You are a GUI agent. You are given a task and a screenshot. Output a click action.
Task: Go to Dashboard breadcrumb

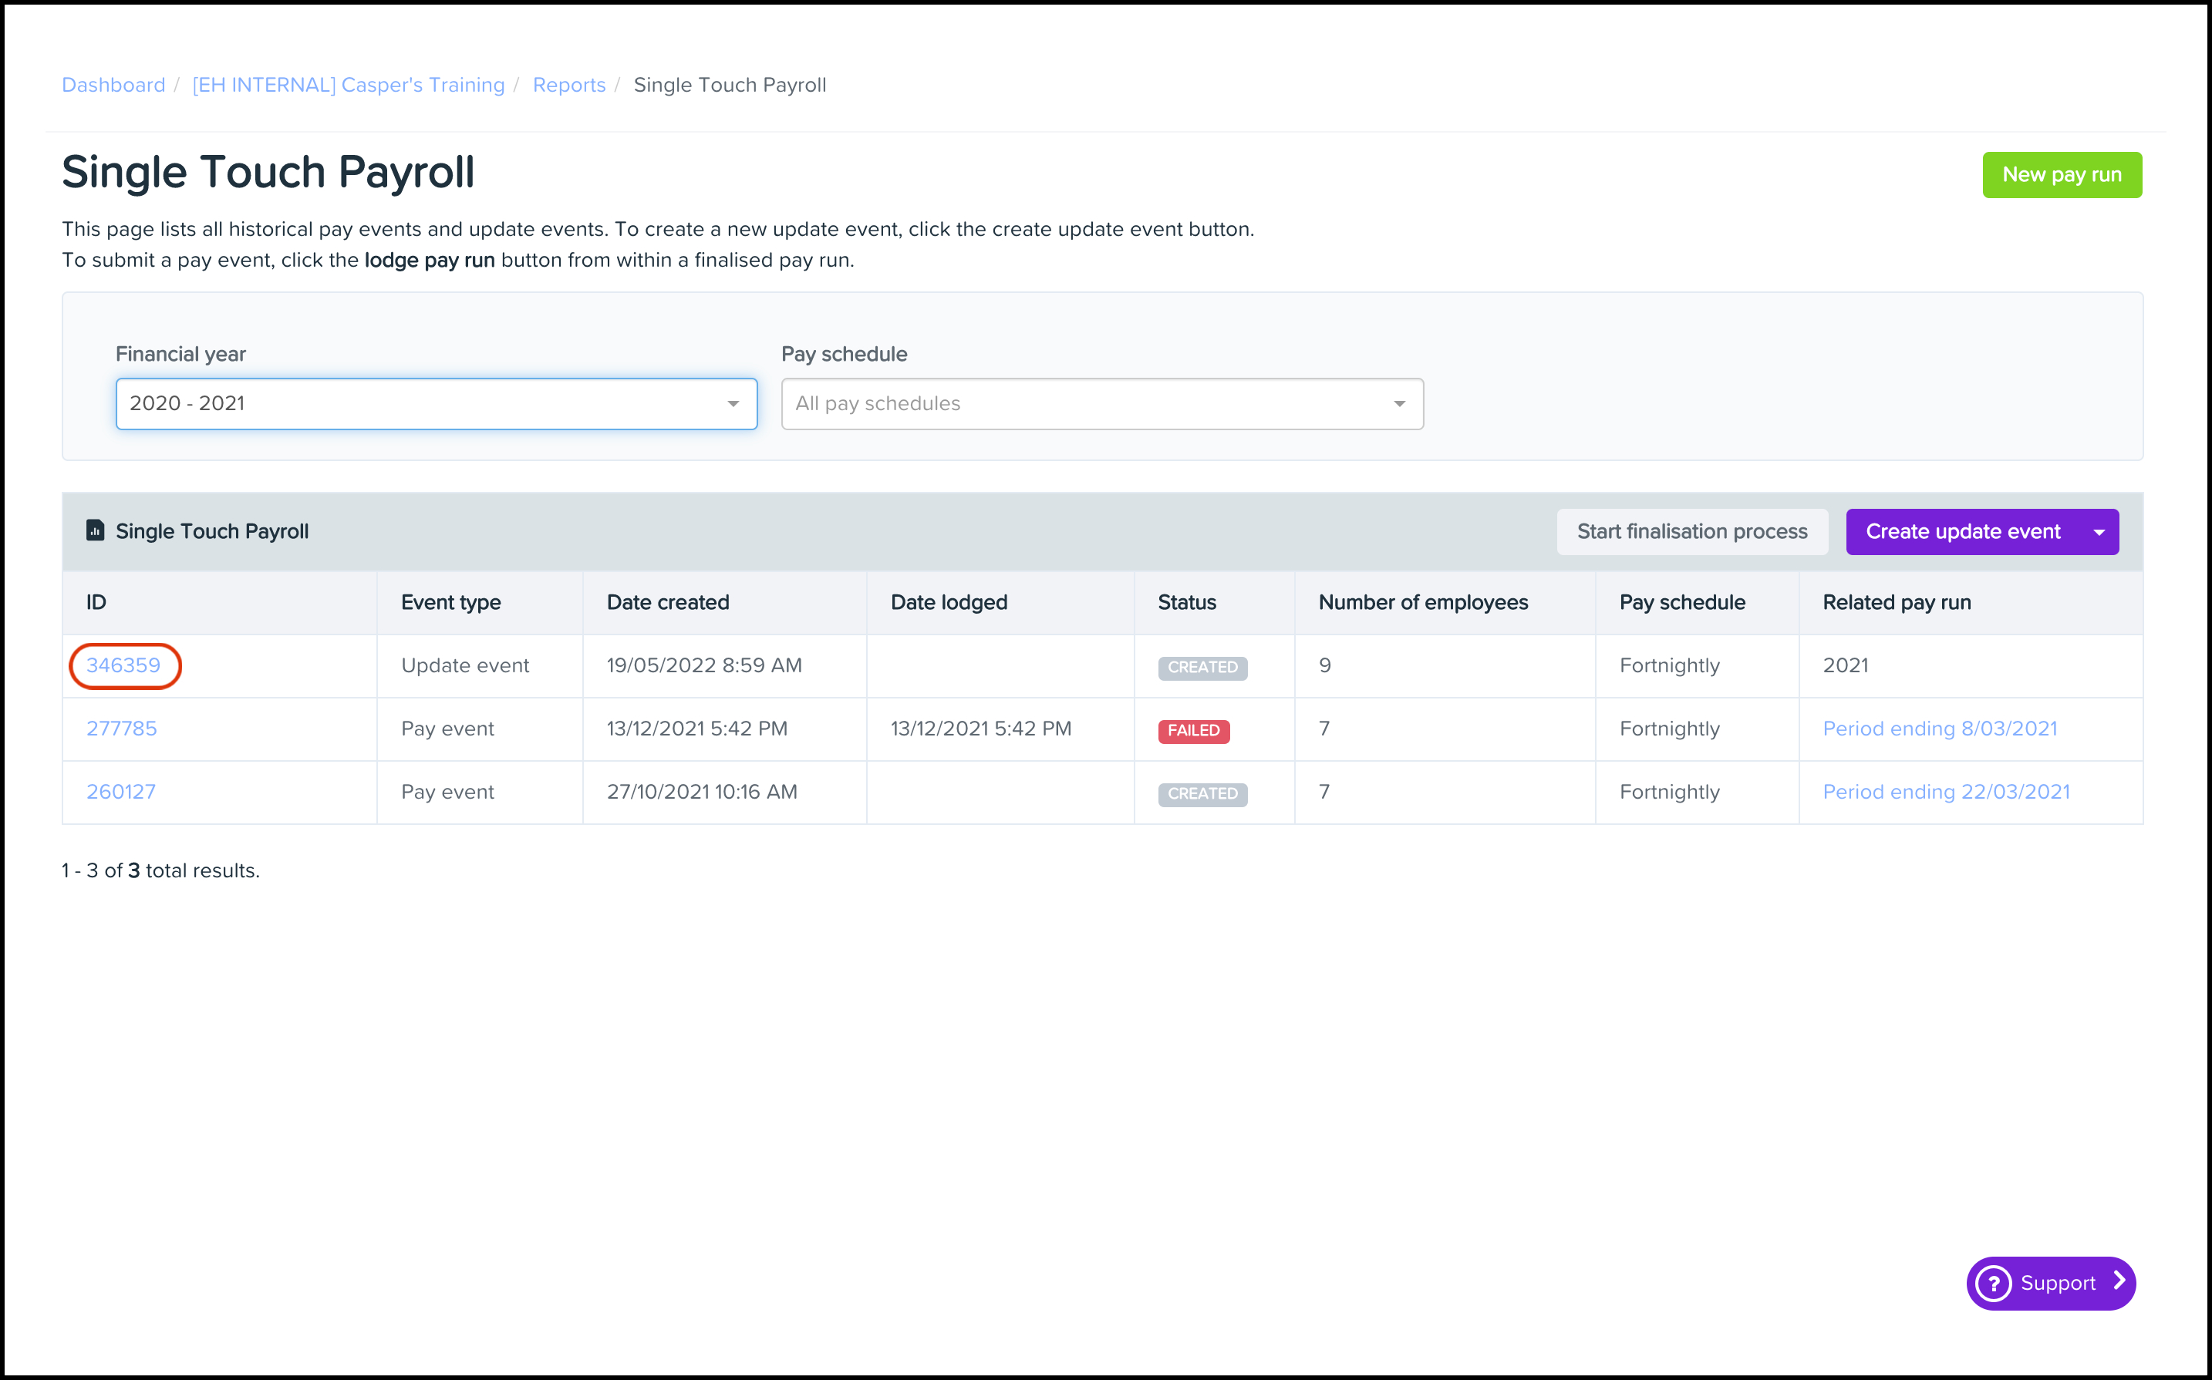click(113, 85)
